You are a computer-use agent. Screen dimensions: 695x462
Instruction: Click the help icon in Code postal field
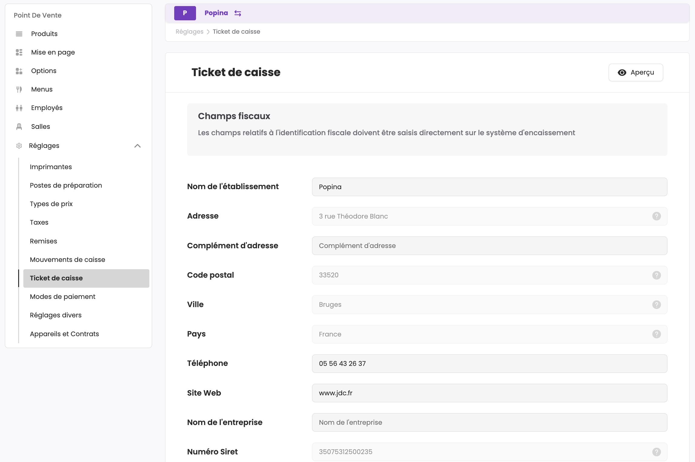pos(656,275)
